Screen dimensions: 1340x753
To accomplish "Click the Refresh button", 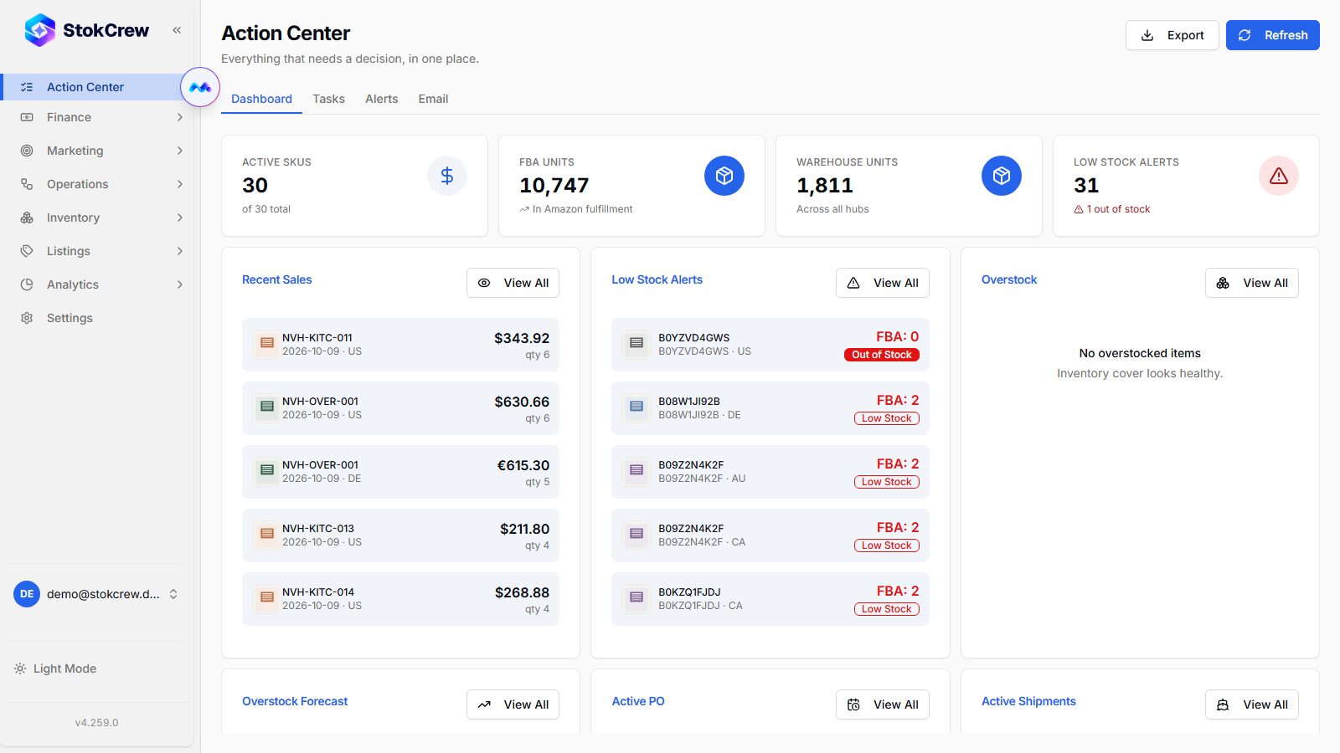I will tap(1272, 35).
